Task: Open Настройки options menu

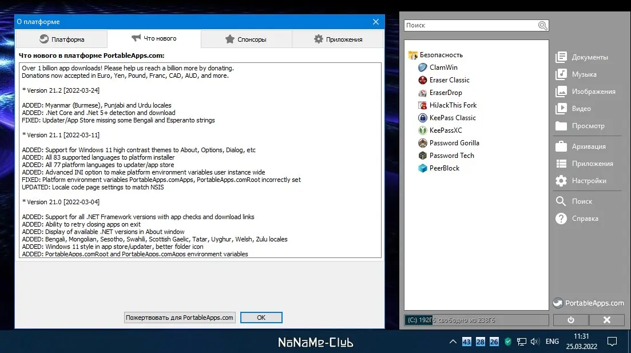Action: click(581, 181)
